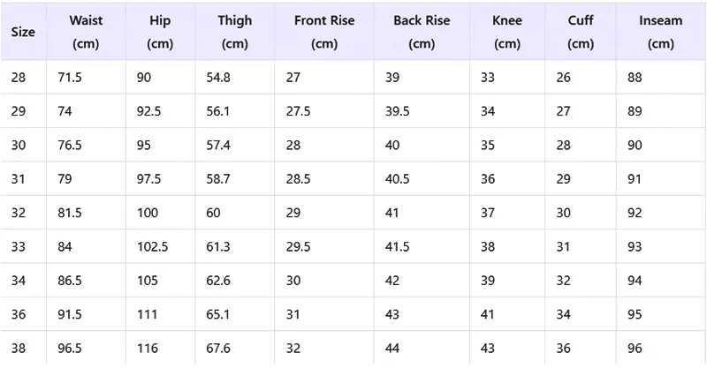Select the Front Rise (cm) header
Screen dimensions: 707x376
tap(324, 32)
